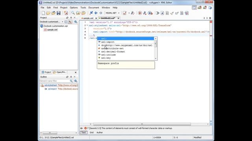Click the Find/Replace magnifier icon

coord(73,13)
